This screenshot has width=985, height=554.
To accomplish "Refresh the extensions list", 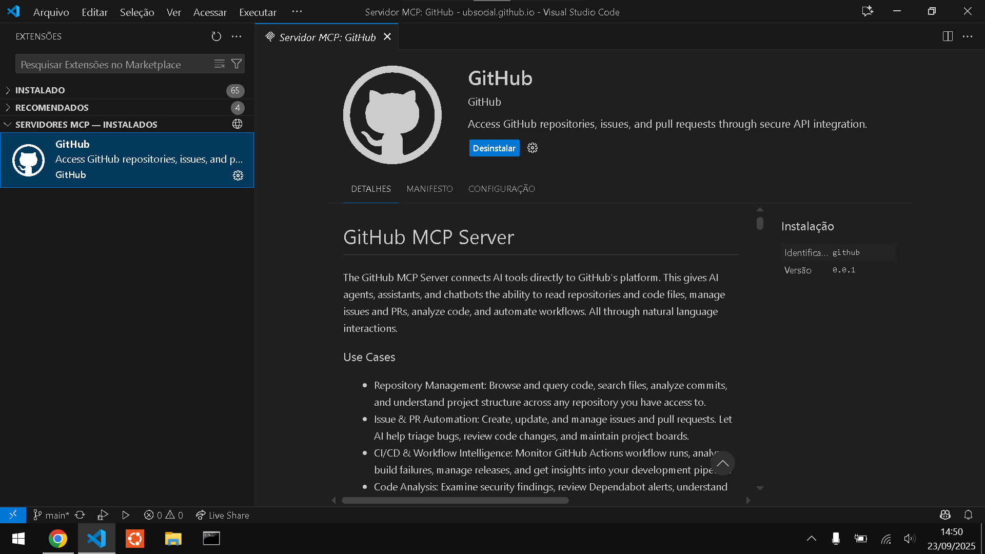I will pos(216,36).
